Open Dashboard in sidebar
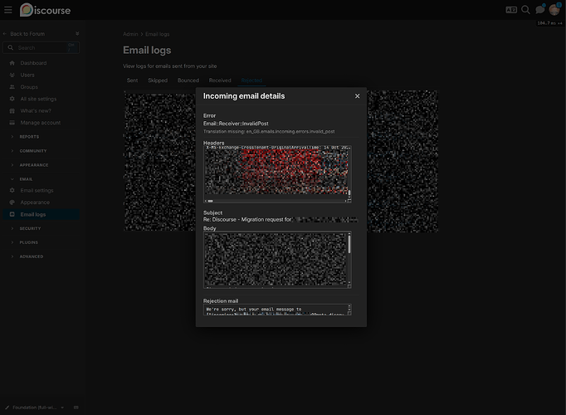The height and width of the screenshot is (415, 566). [x=33, y=63]
